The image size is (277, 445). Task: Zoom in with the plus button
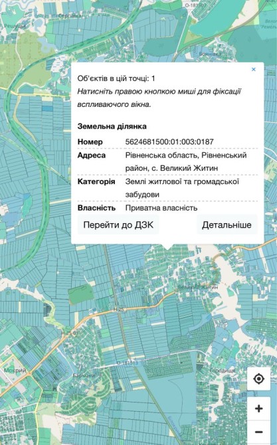pos(258,408)
